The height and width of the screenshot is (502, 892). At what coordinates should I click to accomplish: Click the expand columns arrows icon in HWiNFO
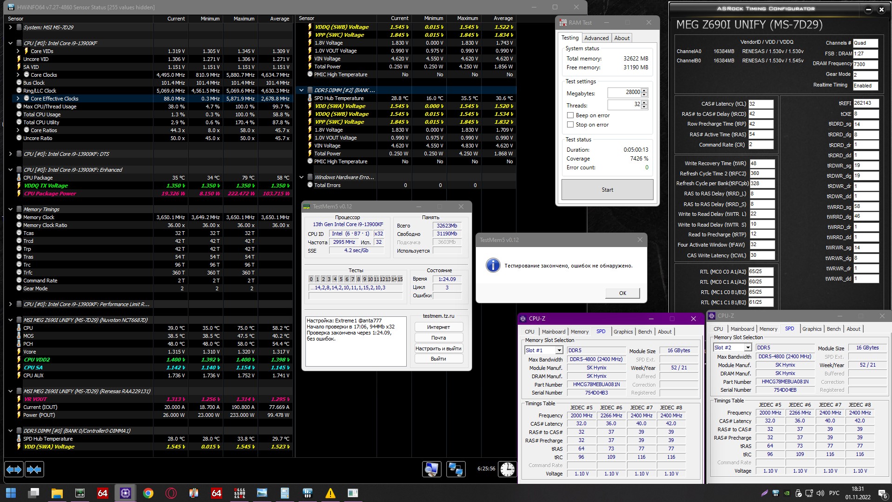pos(14,469)
